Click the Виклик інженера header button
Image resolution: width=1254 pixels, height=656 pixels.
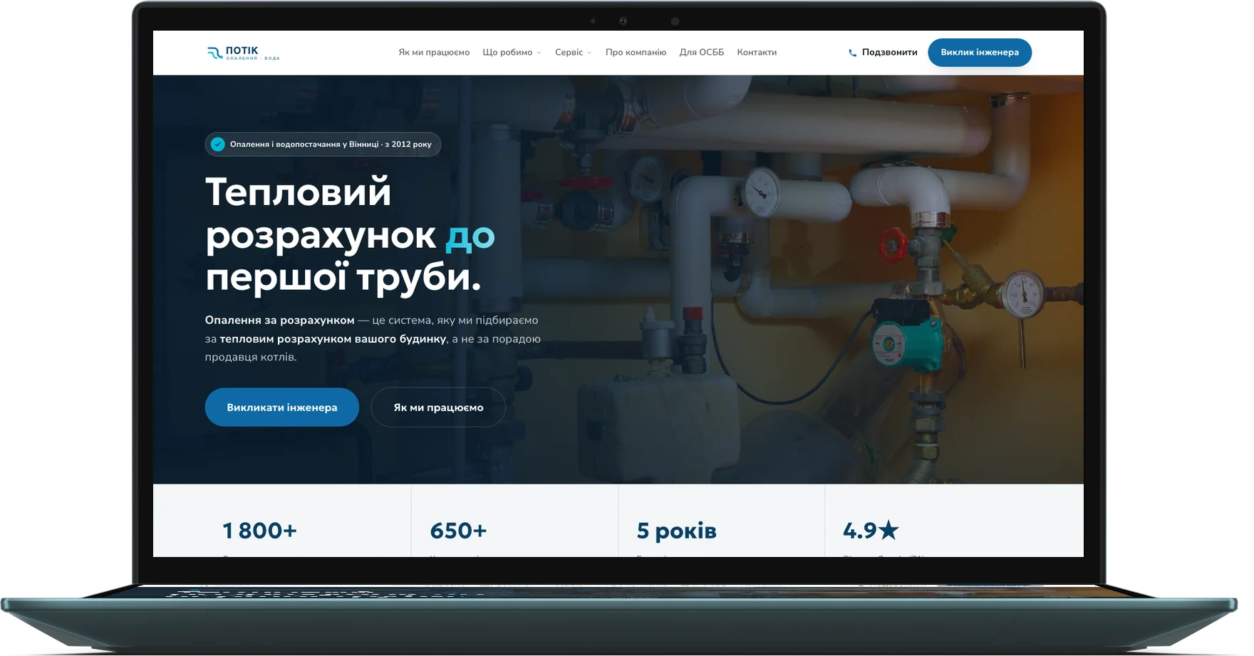[x=980, y=53]
